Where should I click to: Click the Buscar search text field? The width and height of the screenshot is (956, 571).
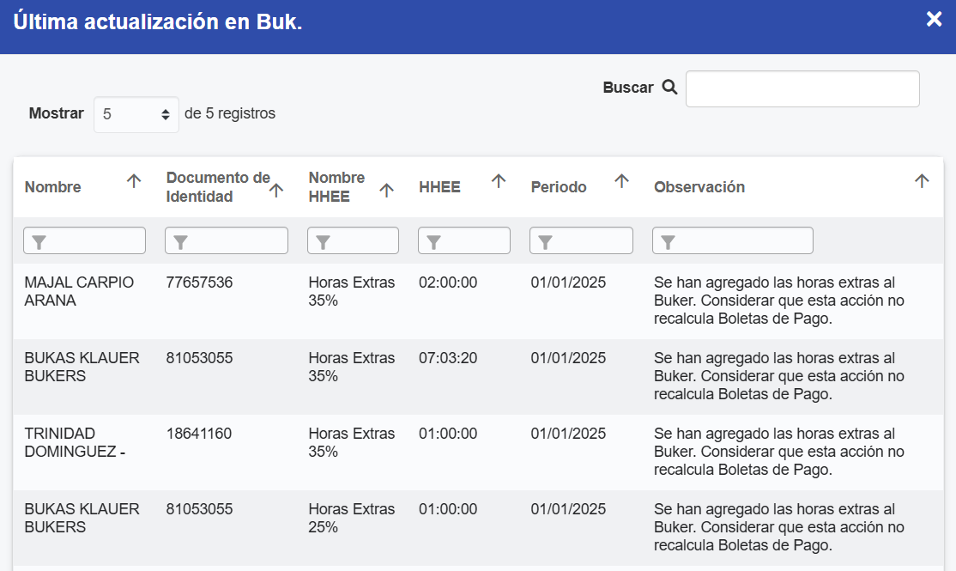(802, 89)
